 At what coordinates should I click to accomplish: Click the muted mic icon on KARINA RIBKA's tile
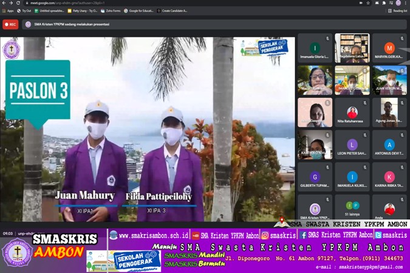[402, 167]
